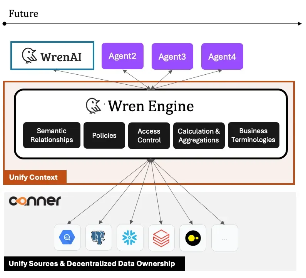Select the Agent2 purple box

pyautogui.click(x=122, y=56)
